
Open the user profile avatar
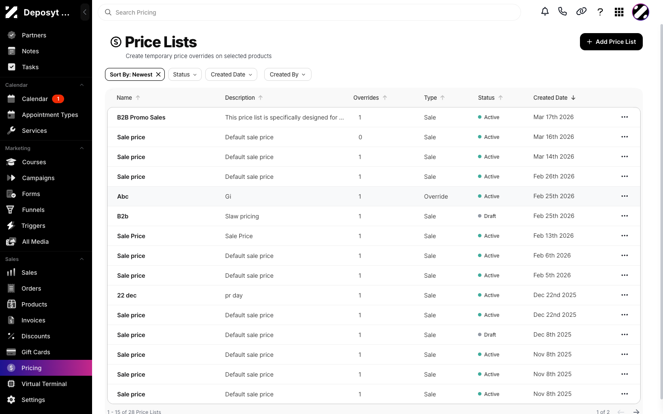click(x=641, y=12)
